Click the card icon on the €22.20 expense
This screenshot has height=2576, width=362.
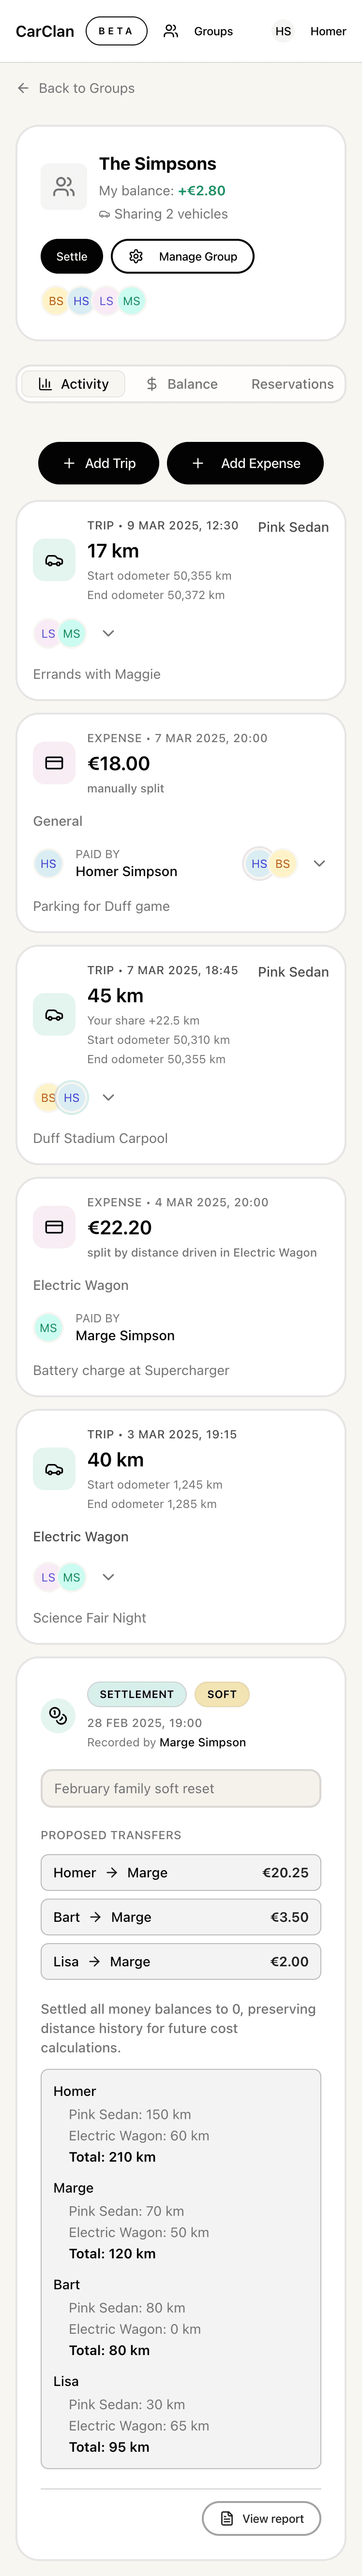54,1227
